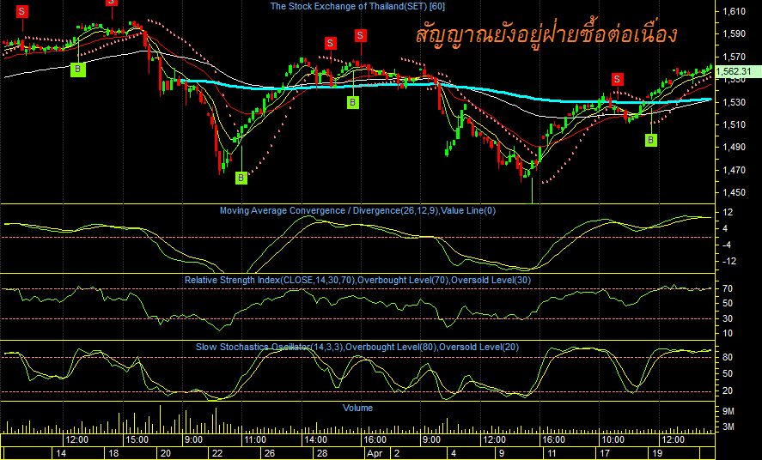
Task: Click the 28 date label on the date axis
Action: click(x=322, y=454)
